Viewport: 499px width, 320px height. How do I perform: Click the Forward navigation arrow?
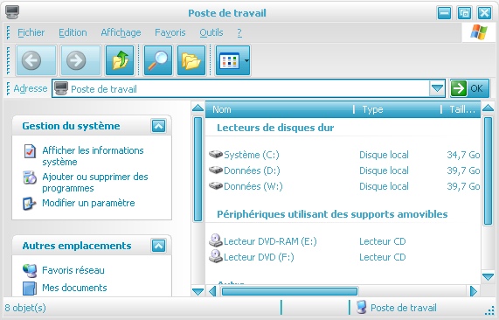tap(80, 60)
